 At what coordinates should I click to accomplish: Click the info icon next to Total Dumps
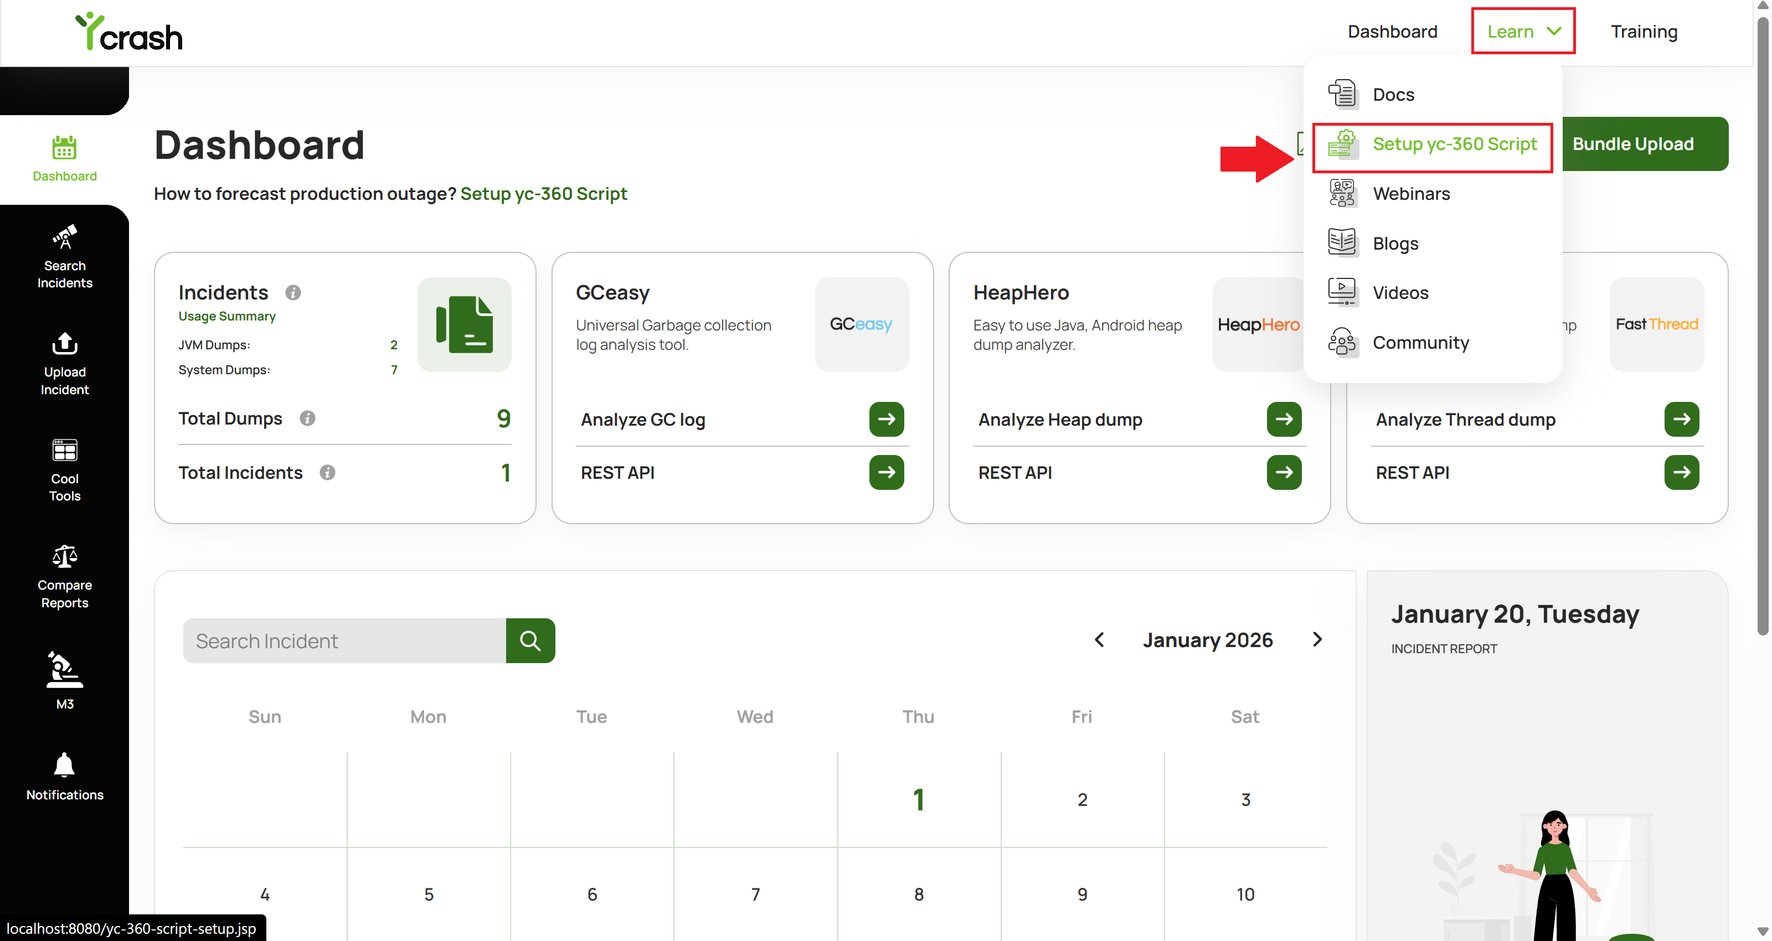(307, 418)
